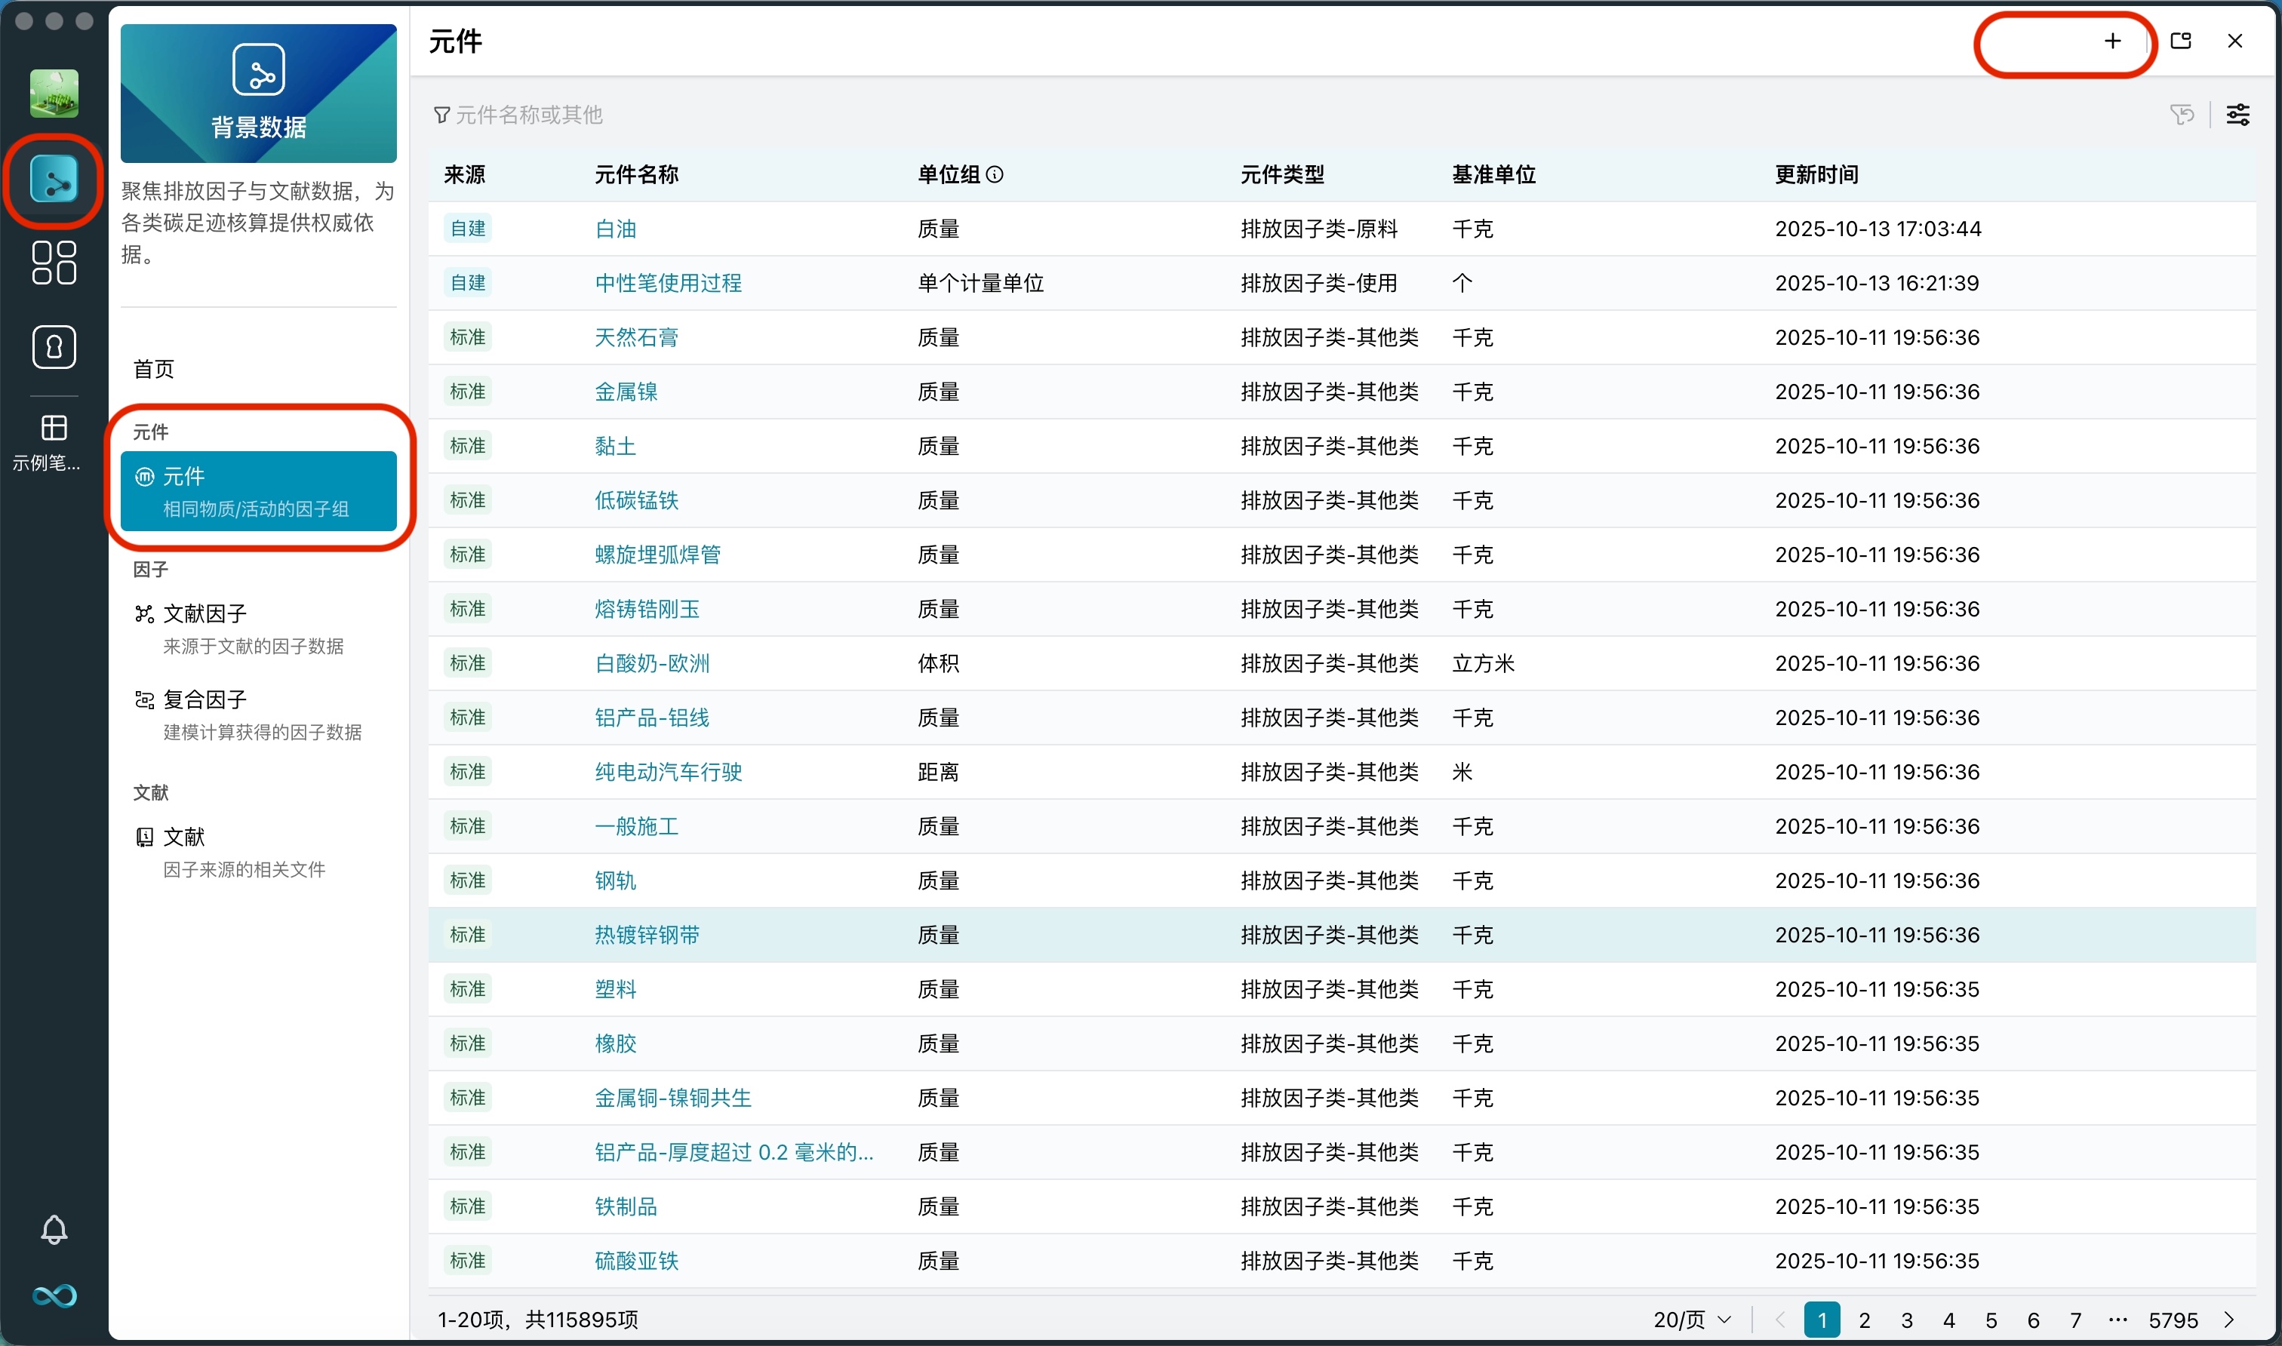The height and width of the screenshot is (1346, 2282).
Task: Click the table settings sliders icon
Action: tap(2237, 115)
